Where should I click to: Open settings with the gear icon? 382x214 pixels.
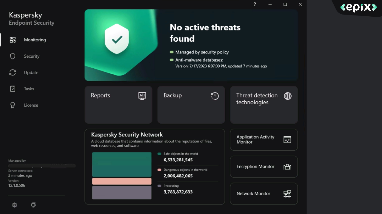point(14,205)
